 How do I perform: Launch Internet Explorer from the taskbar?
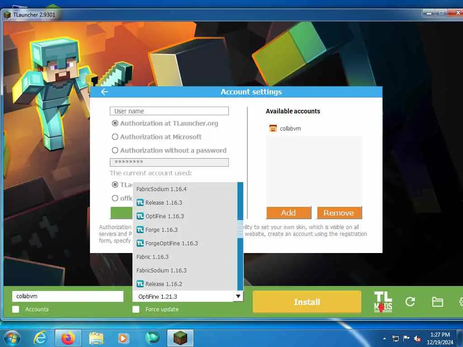pyautogui.click(x=40, y=338)
